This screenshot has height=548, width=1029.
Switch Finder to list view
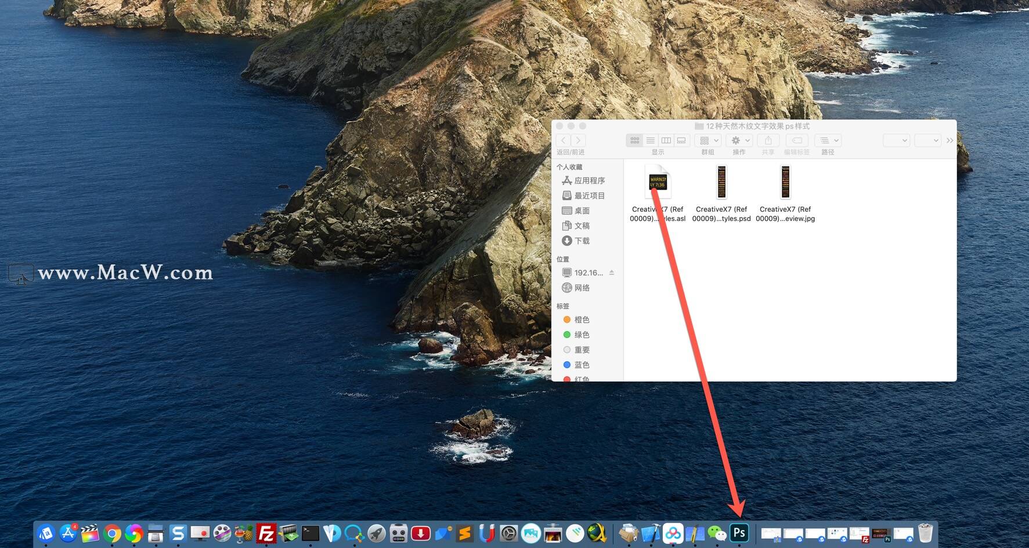pos(650,140)
